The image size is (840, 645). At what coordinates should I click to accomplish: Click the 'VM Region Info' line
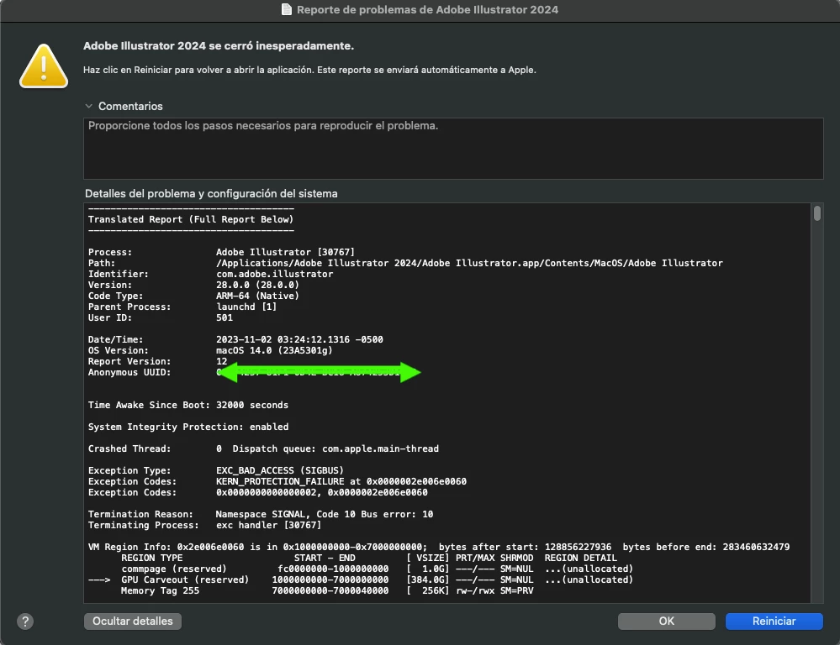click(439, 547)
